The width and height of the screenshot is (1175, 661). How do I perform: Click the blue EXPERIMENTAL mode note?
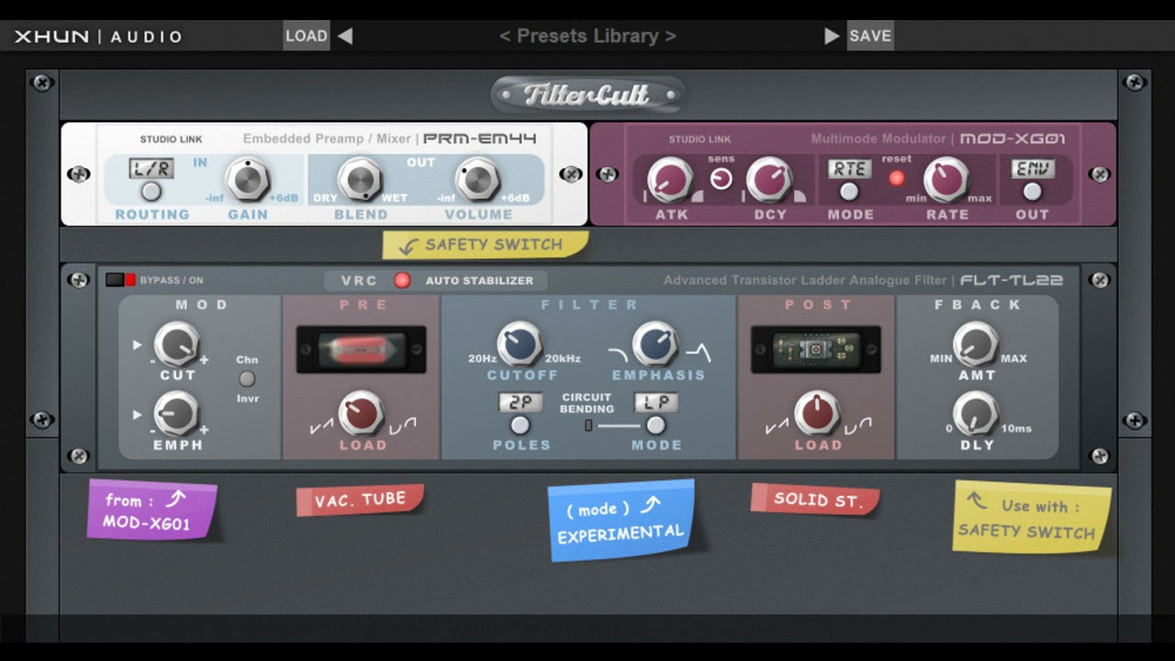tap(621, 521)
